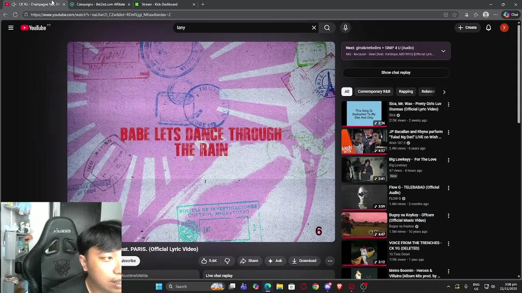Expand the Next playlist panel chevron
This screenshot has height=293, width=522.
(443, 51)
